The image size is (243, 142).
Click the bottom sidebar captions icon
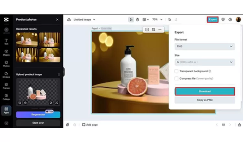tap(6, 123)
